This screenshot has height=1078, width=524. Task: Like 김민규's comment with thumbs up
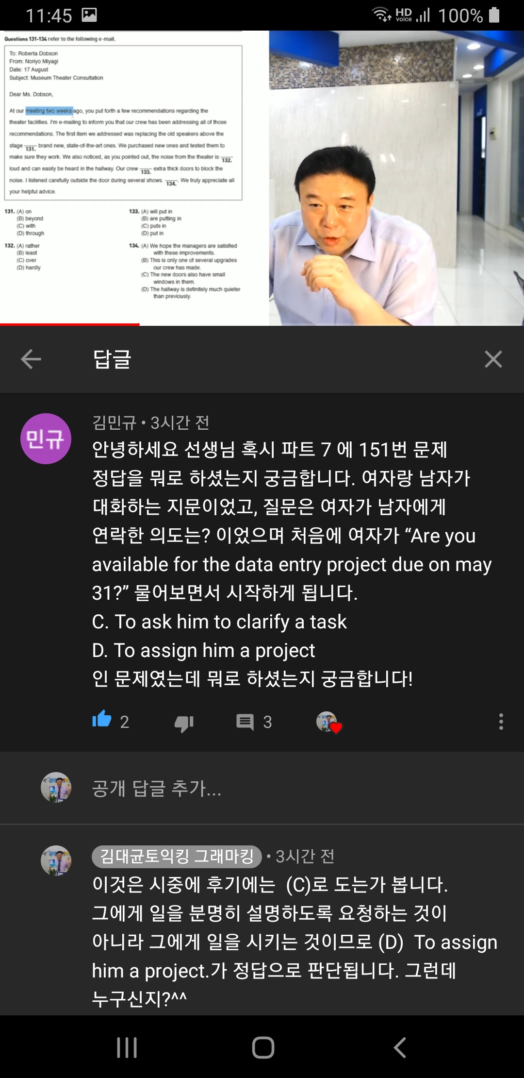click(x=102, y=720)
